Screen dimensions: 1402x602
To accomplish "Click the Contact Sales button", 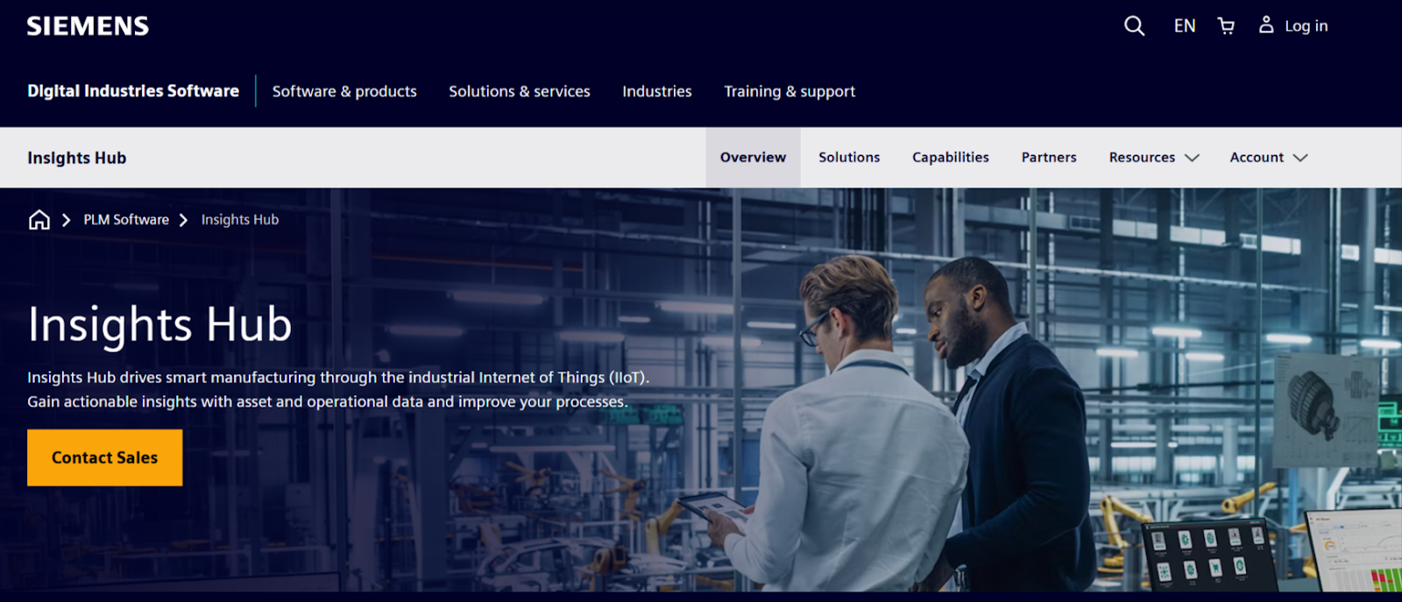I will click(x=105, y=457).
